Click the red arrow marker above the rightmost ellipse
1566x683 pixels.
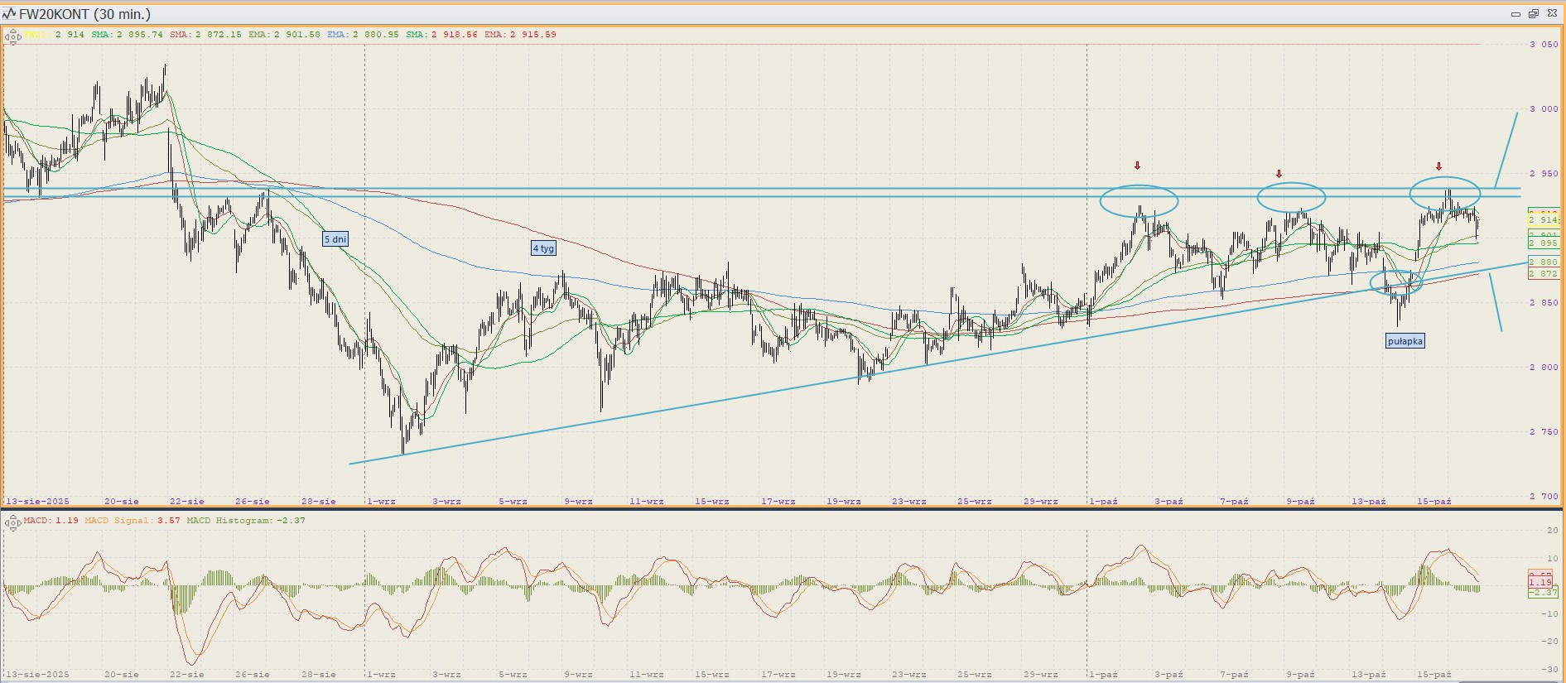[1438, 166]
